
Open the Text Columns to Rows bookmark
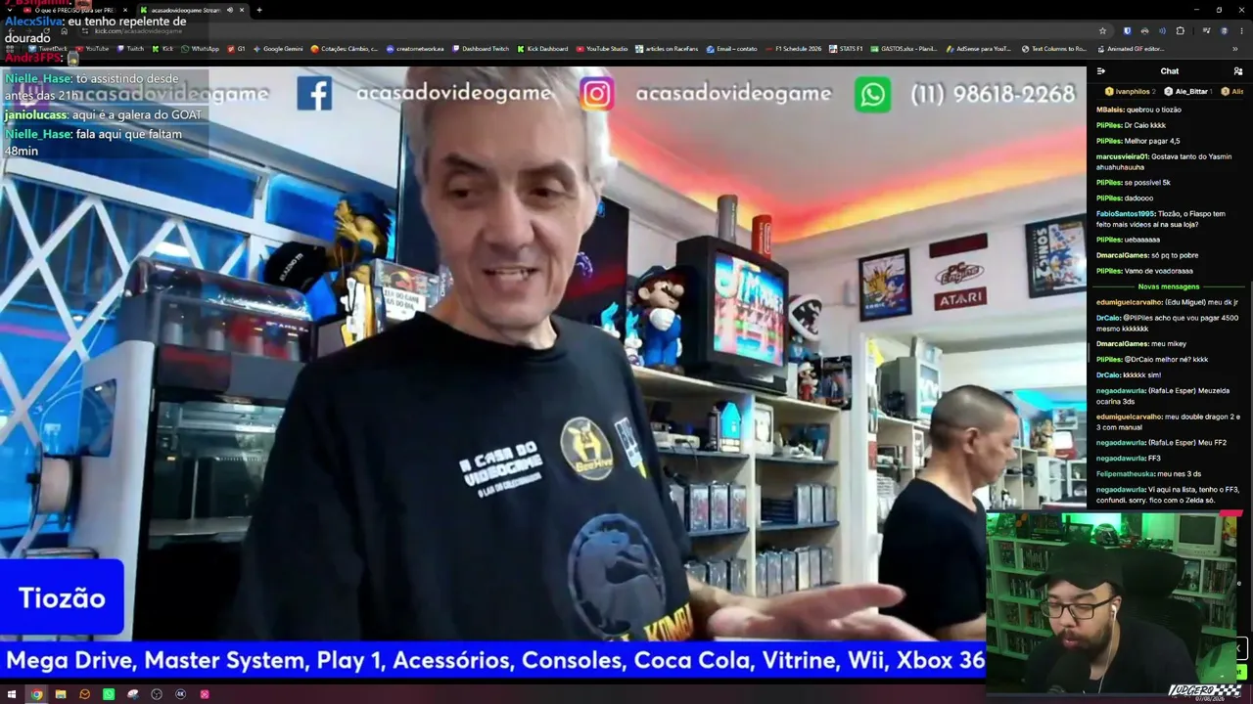pos(1053,48)
